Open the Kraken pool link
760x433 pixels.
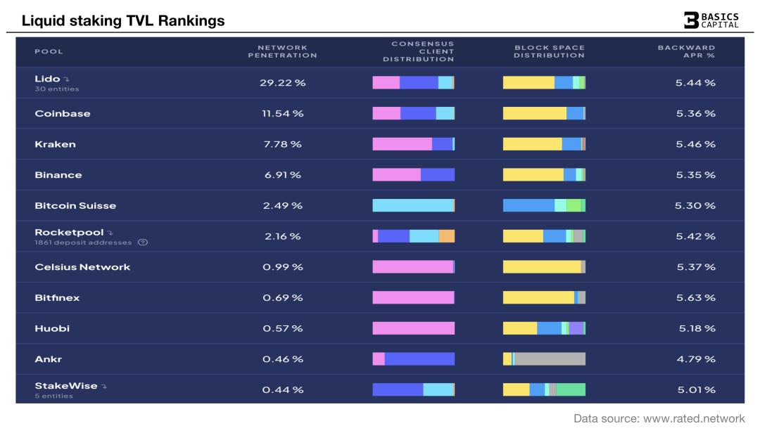point(55,144)
